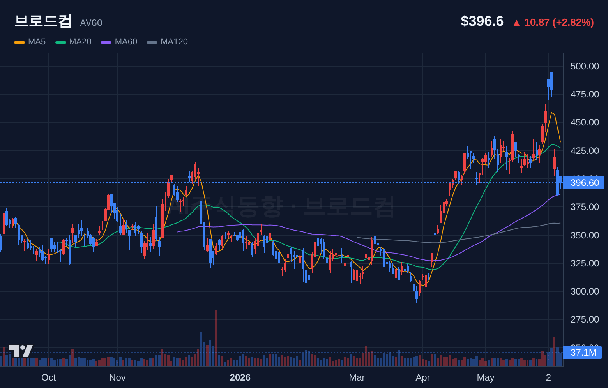
Task: Click the blue 37.1M volume tag
Action: point(582,353)
